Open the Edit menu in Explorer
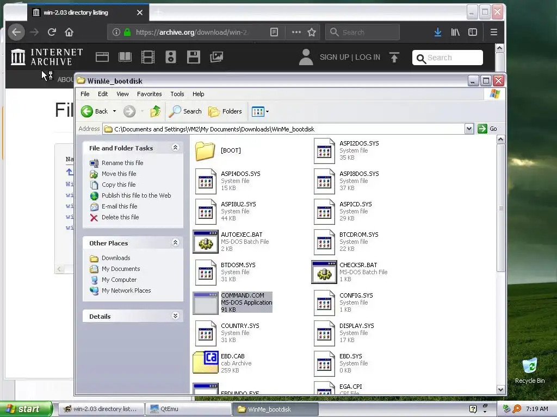Image resolution: width=557 pixels, height=417 pixels. [x=103, y=94]
